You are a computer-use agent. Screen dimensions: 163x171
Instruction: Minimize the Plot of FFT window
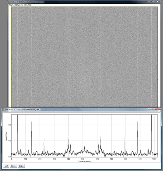(149, 109)
